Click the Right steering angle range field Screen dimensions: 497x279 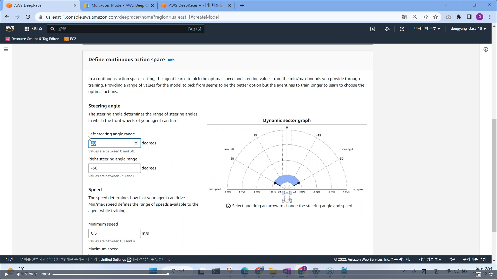click(x=114, y=168)
